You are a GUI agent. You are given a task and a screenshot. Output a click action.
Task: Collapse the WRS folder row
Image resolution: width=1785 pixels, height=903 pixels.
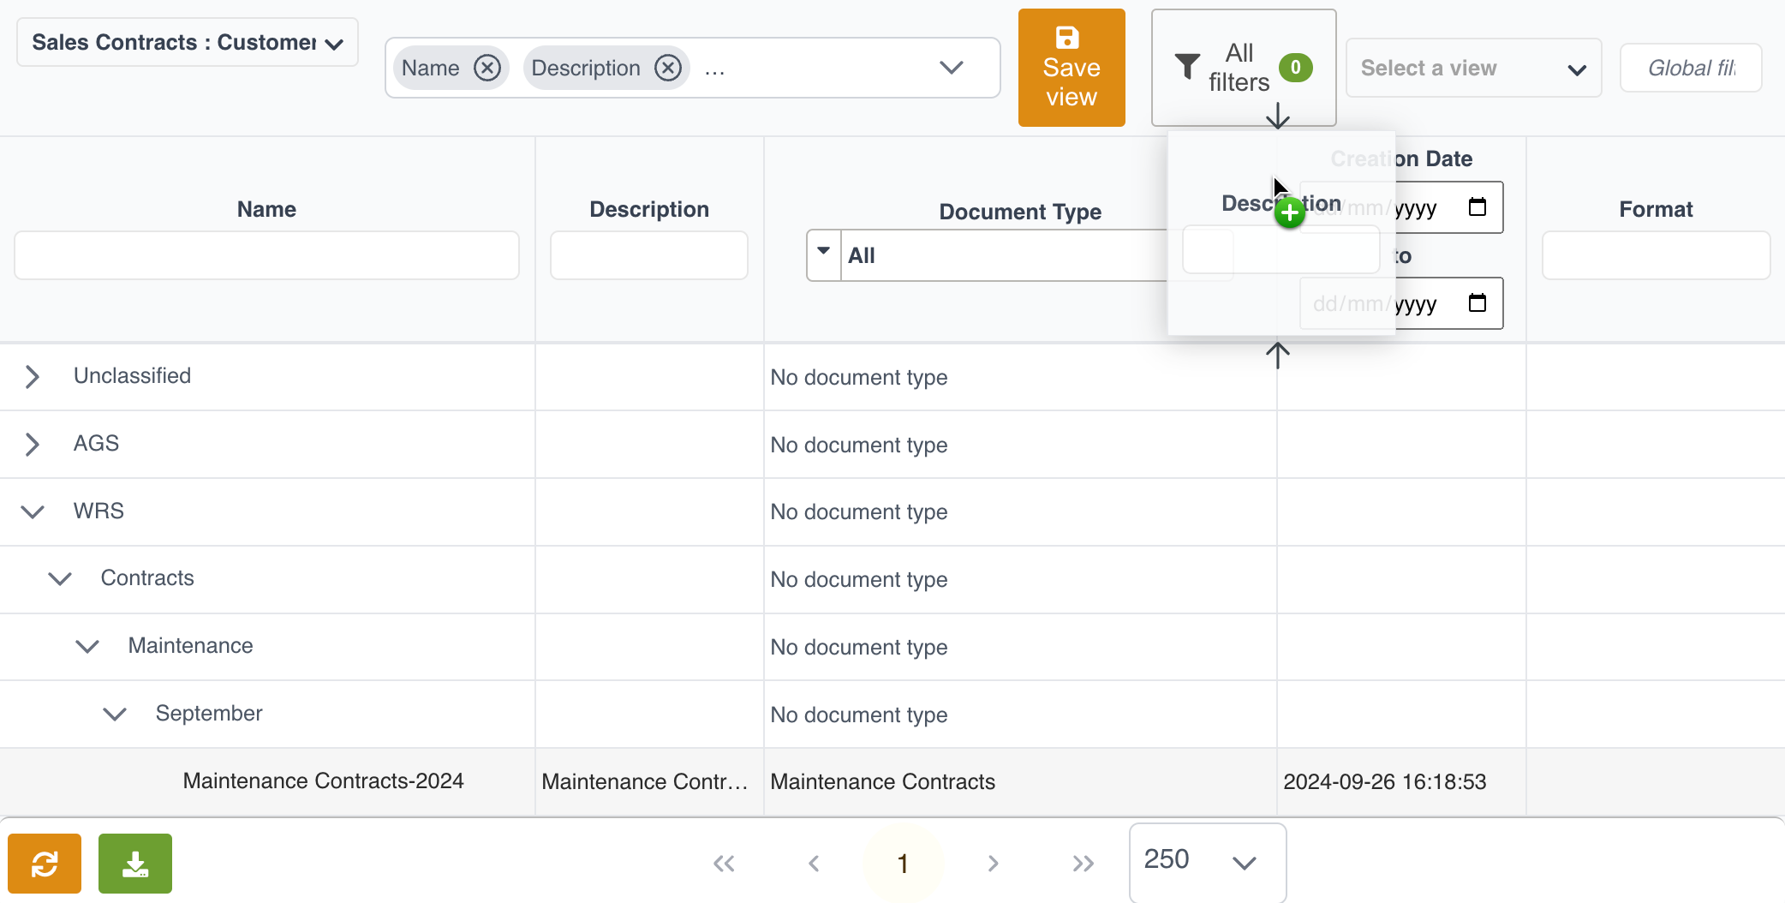(33, 511)
